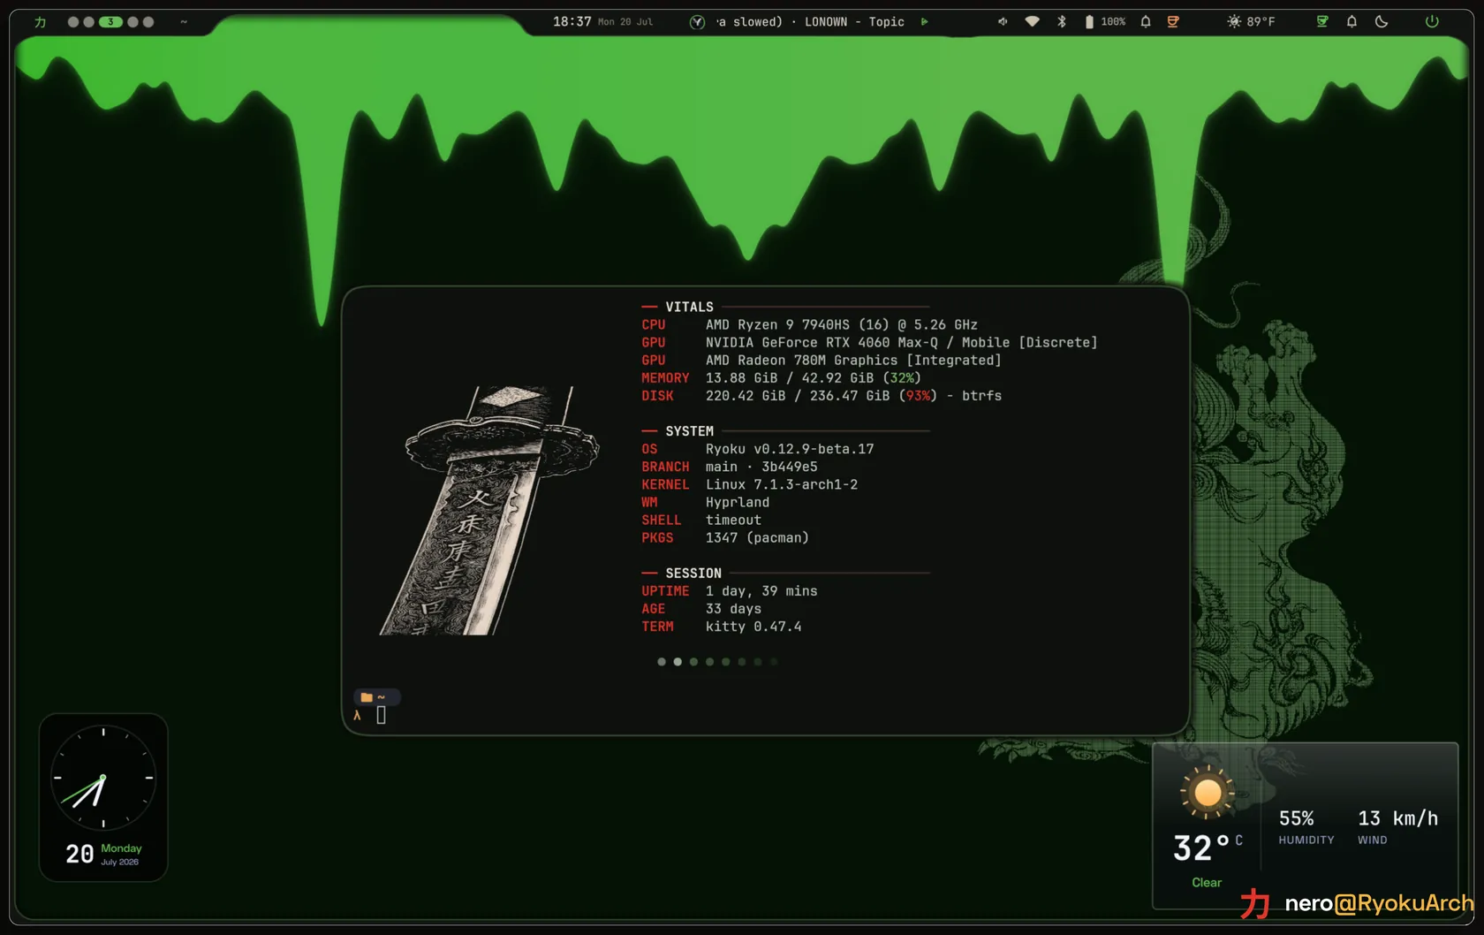Switch to the first workspace dot
This screenshot has height=935, width=1484.
[x=73, y=22]
